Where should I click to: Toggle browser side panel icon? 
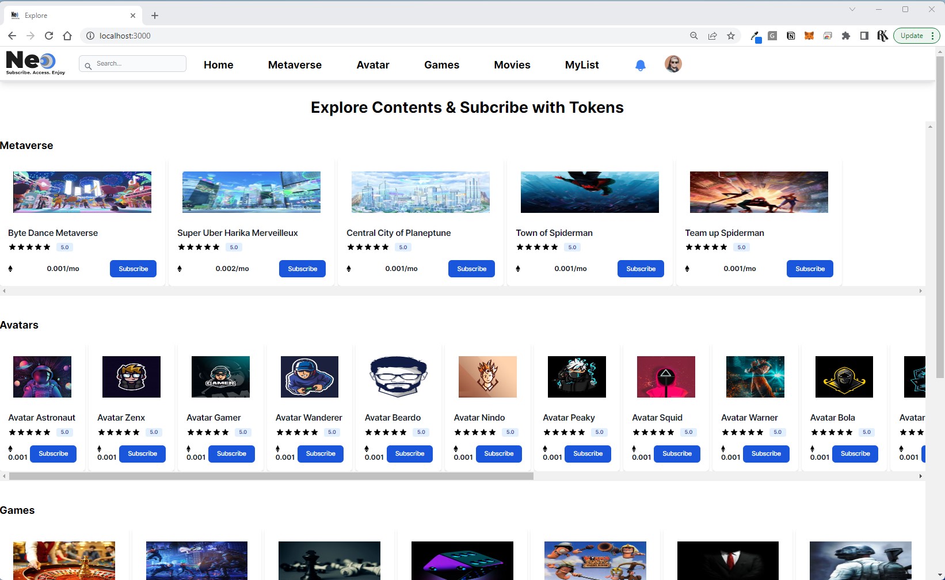pyautogui.click(x=864, y=36)
